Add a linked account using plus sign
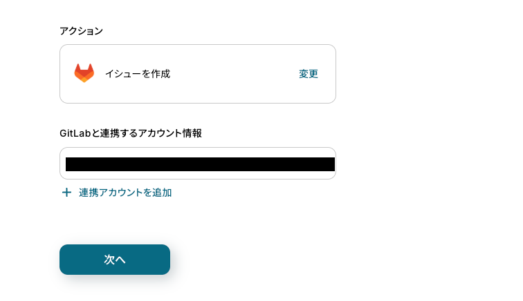Screen dimensions: 523x301 [x=66, y=193]
